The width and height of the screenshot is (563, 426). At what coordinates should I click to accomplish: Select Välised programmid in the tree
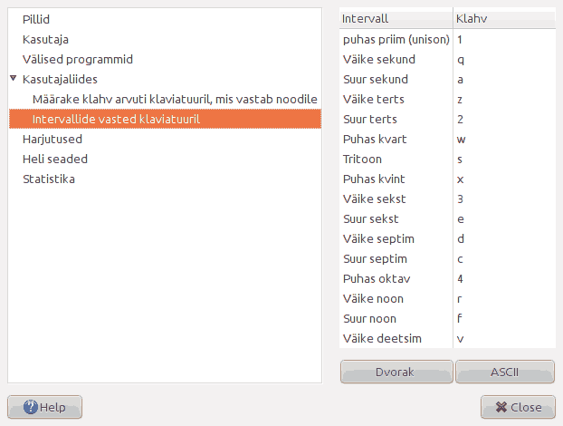(78, 59)
